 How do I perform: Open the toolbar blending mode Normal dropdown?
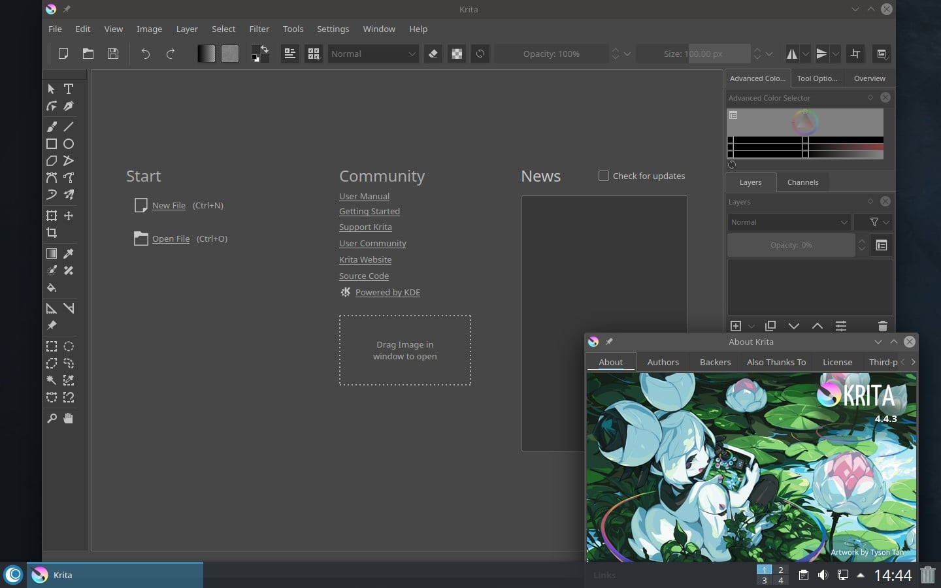(373, 54)
